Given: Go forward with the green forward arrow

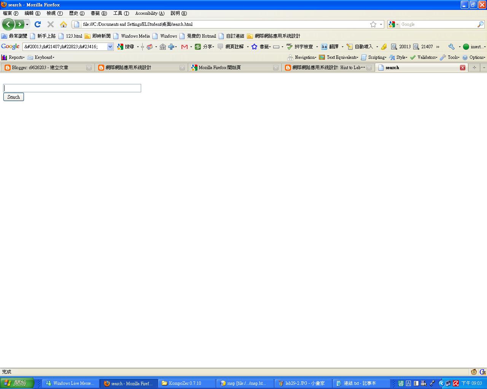Looking at the screenshot, I should click(x=19, y=24).
